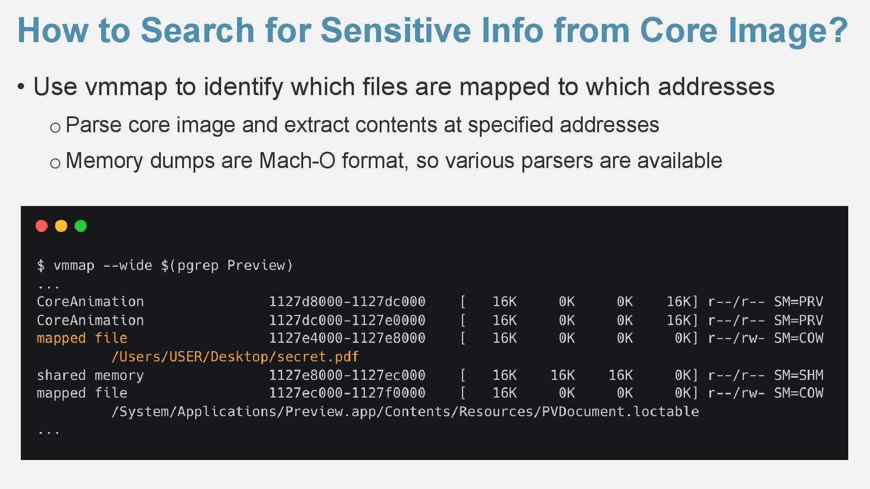Click the r--/rw- permission of secret.pdf row
This screenshot has width=870, height=489.
click(736, 338)
